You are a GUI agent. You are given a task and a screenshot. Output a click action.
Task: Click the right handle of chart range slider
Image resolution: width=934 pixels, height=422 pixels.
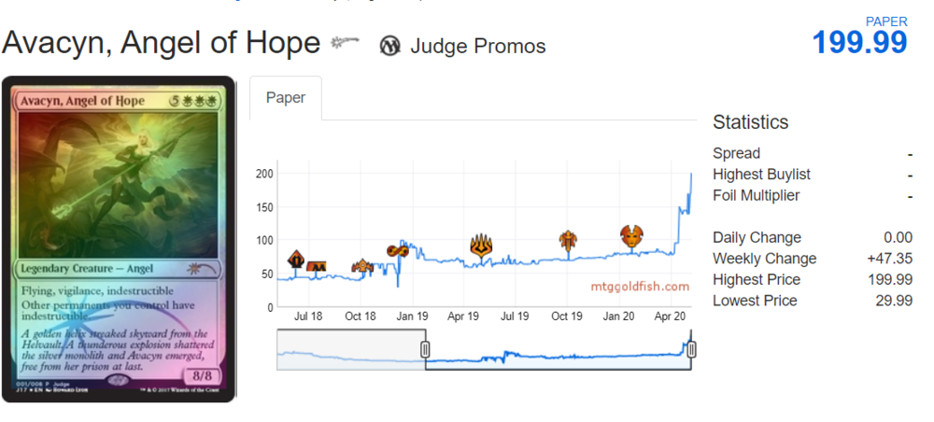691,350
